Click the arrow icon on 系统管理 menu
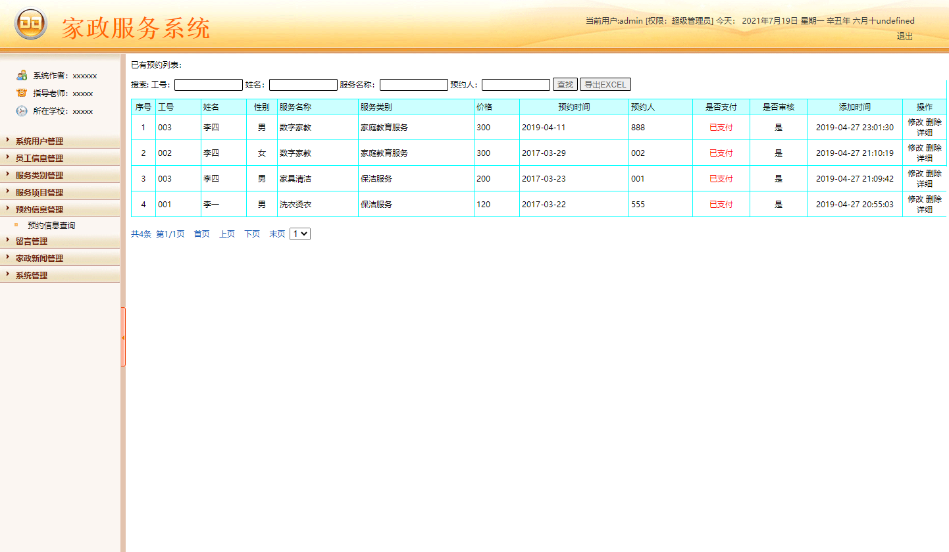This screenshot has width=949, height=552. point(7,274)
